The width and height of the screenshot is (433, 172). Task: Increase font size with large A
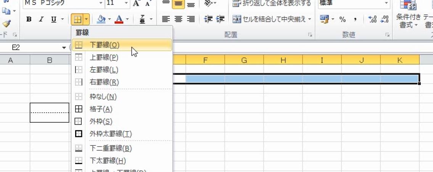click(136, 3)
